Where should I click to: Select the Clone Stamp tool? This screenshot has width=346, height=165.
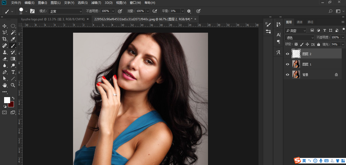click(5, 52)
